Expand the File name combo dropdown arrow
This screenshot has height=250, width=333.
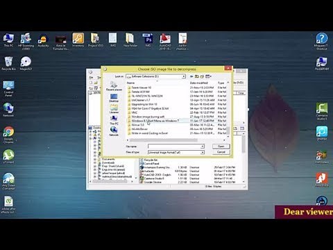pyautogui.click(x=203, y=147)
